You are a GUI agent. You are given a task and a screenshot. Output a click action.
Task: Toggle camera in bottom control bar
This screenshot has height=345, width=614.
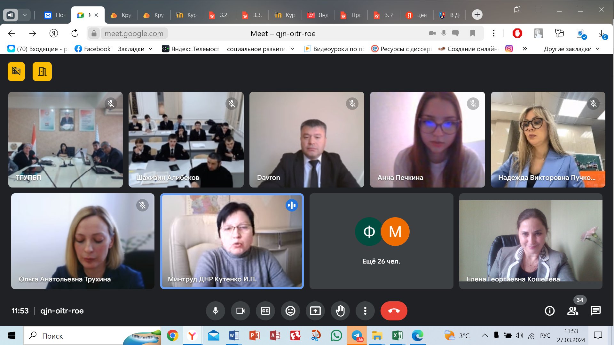(x=240, y=311)
